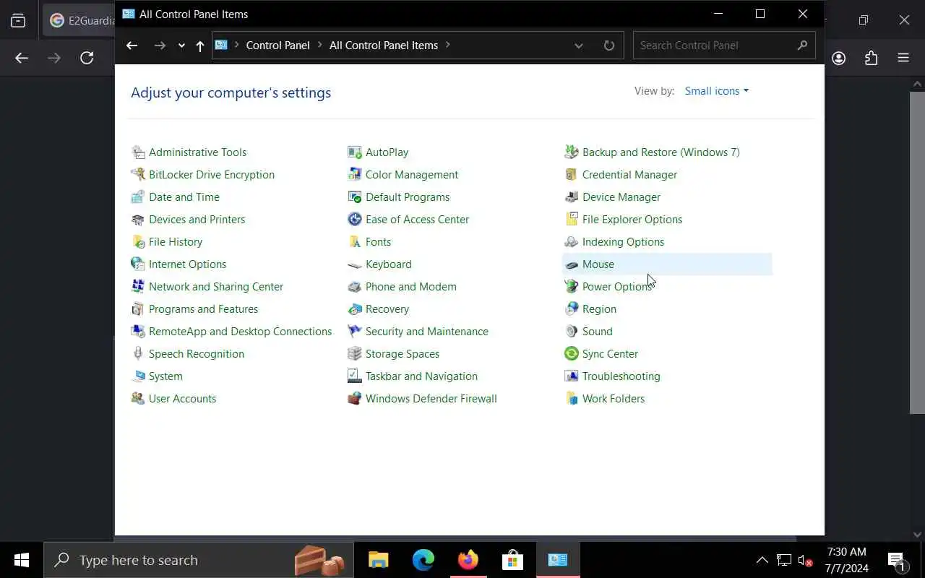Screen dimensions: 925x578
Task: Open the Date and Time icon
Action: point(138,197)
